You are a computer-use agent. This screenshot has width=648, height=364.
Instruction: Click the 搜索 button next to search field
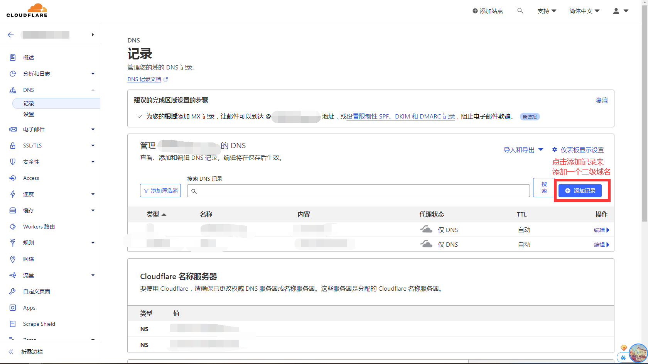pos(544,188)
